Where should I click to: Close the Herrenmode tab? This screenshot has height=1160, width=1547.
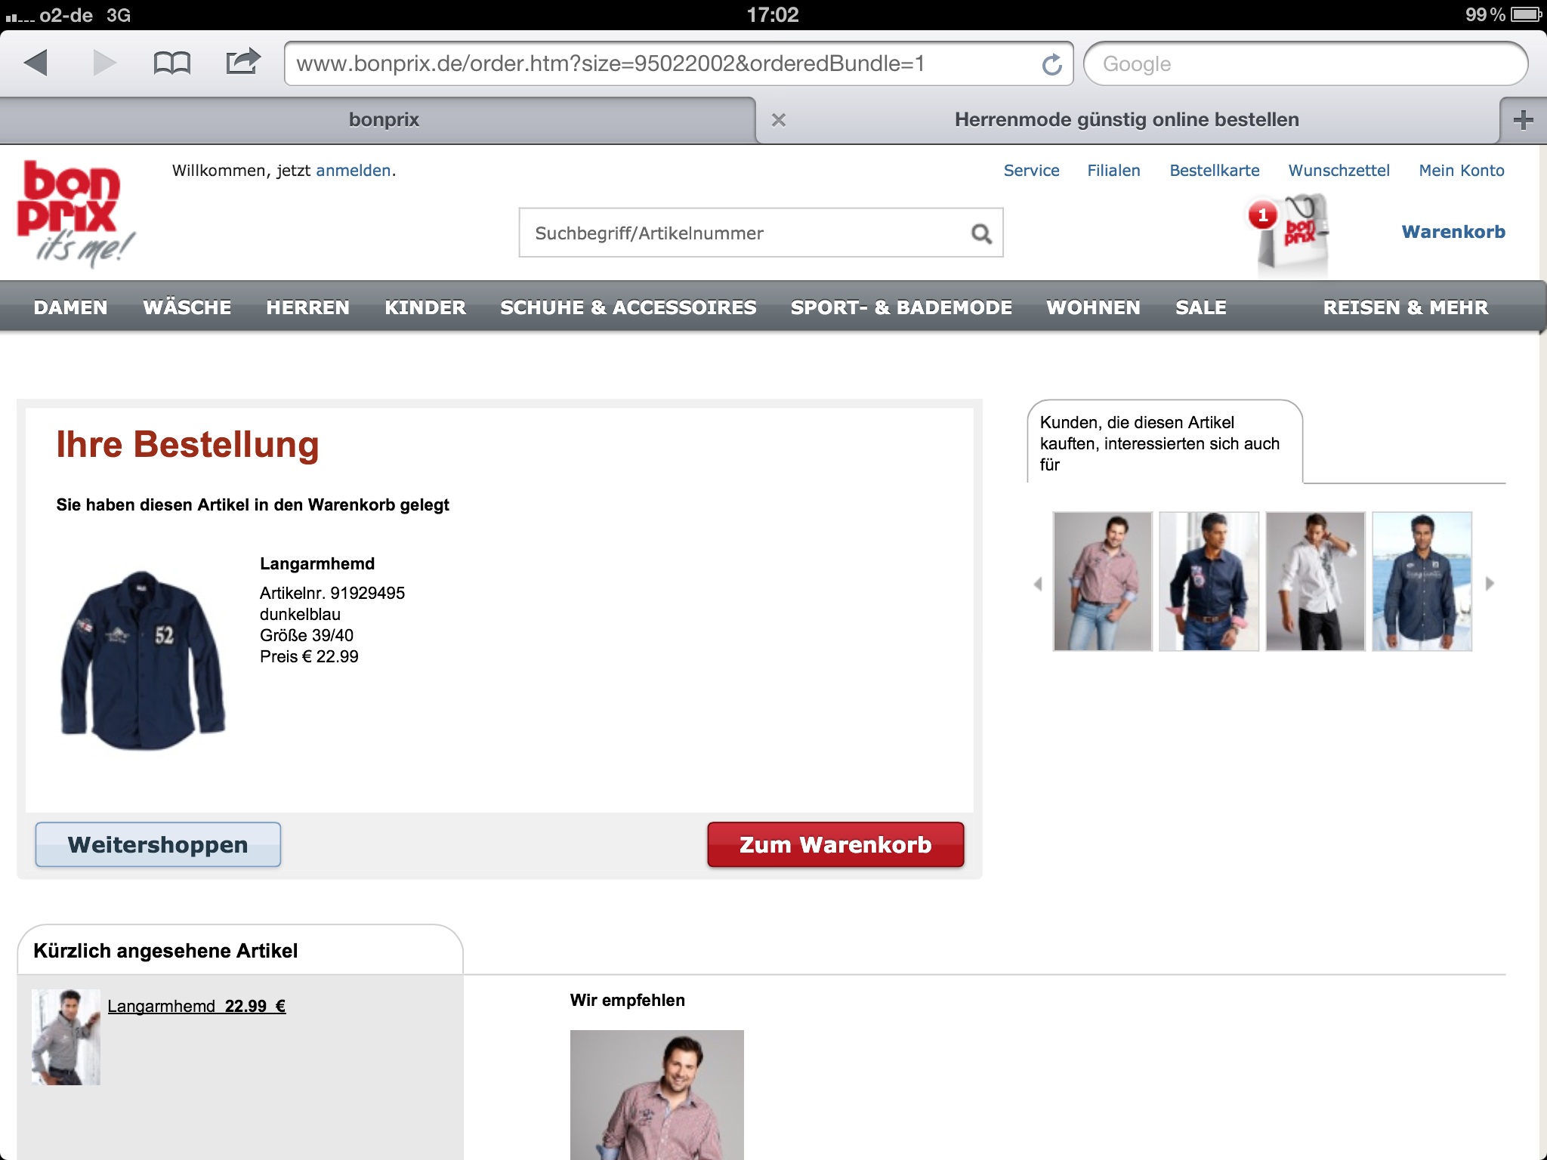779,120
